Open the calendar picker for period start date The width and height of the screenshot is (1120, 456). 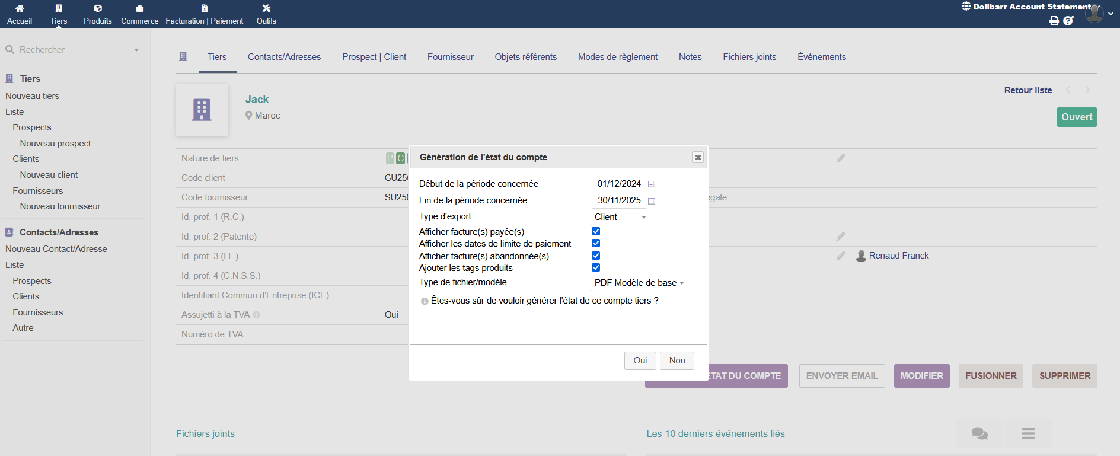tap(652, 184)
